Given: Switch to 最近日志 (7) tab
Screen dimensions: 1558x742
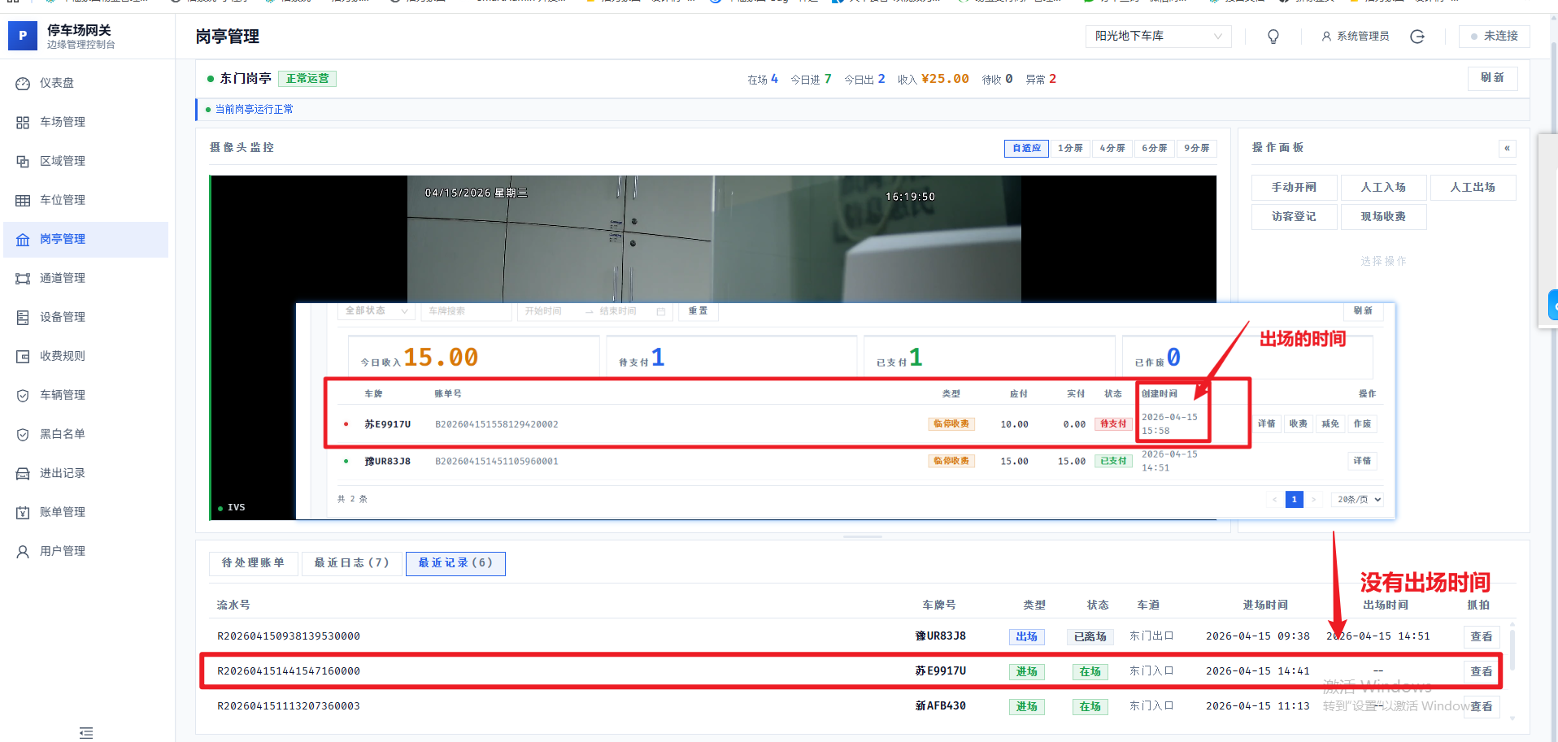Looking at the screenshot, I should [x=351, y=563].
